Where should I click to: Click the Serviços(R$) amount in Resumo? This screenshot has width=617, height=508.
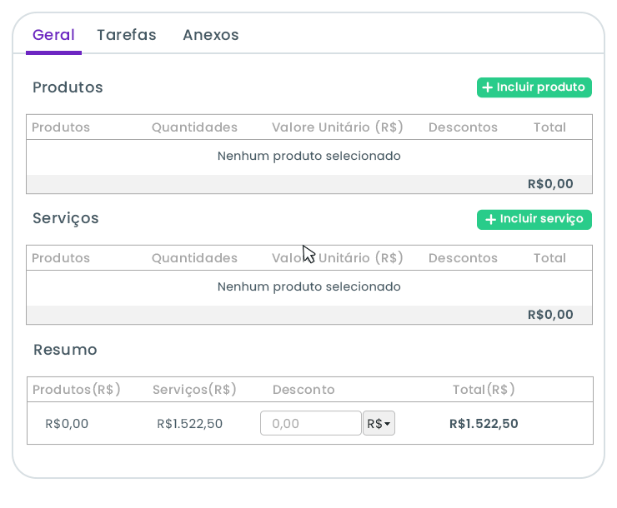190,424
